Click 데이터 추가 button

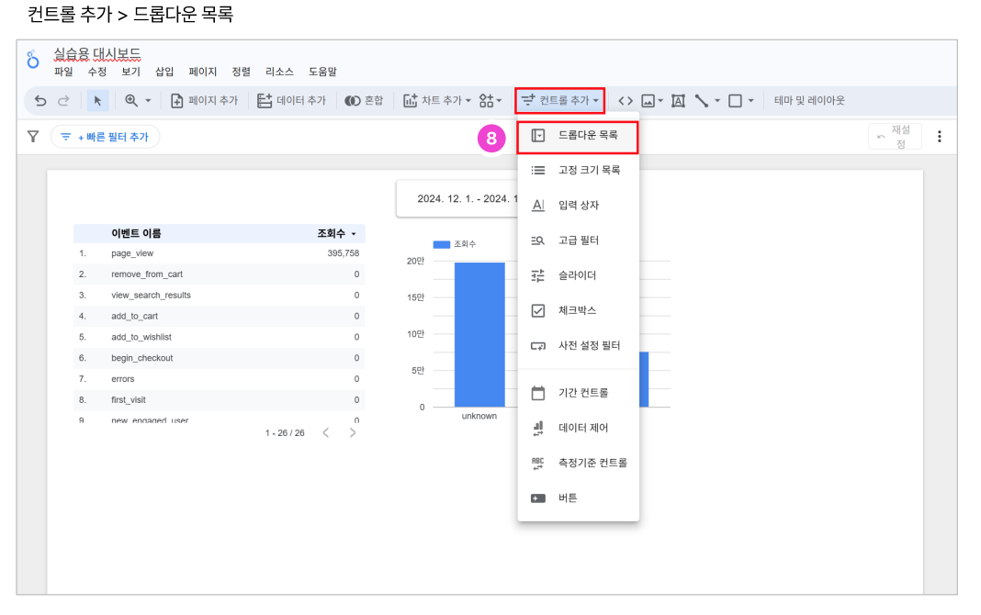click(x=291, y=101)
